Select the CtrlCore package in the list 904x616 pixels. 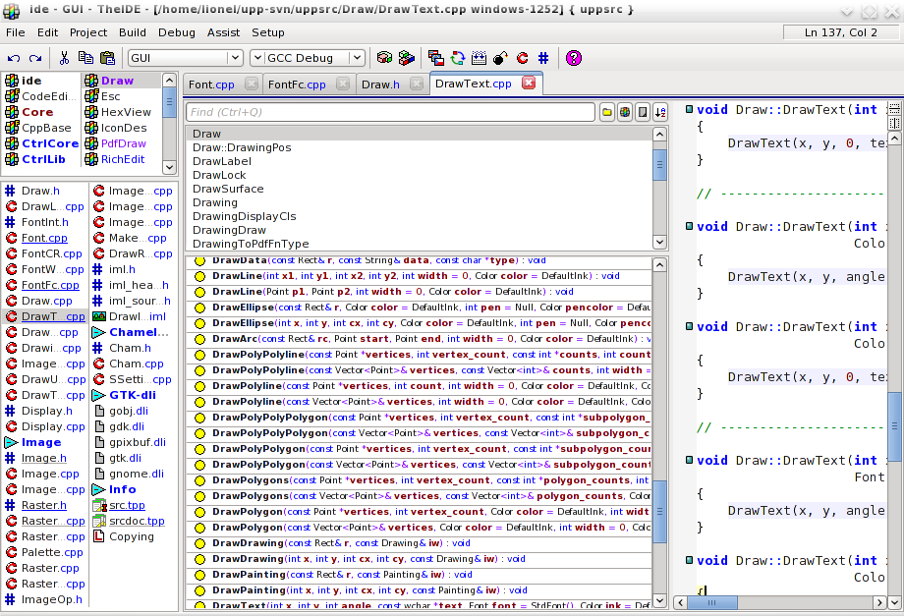49,143
